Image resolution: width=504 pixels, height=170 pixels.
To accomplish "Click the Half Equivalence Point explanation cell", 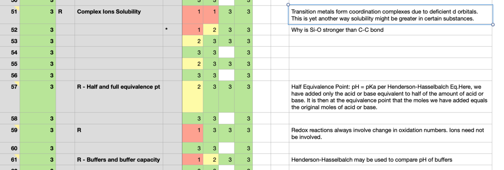I will (x=390, y=97).
